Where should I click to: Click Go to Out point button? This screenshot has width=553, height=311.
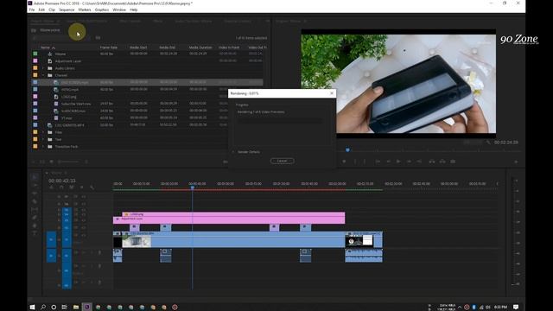pos(419,162)
